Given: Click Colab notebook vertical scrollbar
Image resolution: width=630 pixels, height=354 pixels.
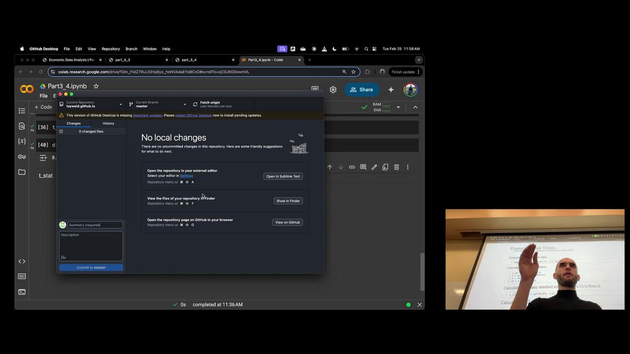Looking at the screenshot, I should 421,272.
